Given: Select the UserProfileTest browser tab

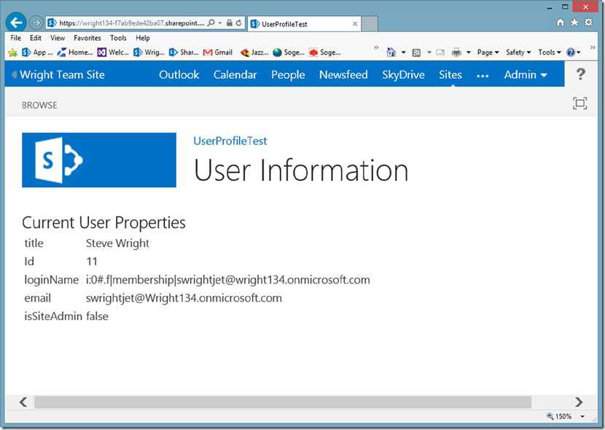Looking at the screenshot, I should [x=304, y=24].
